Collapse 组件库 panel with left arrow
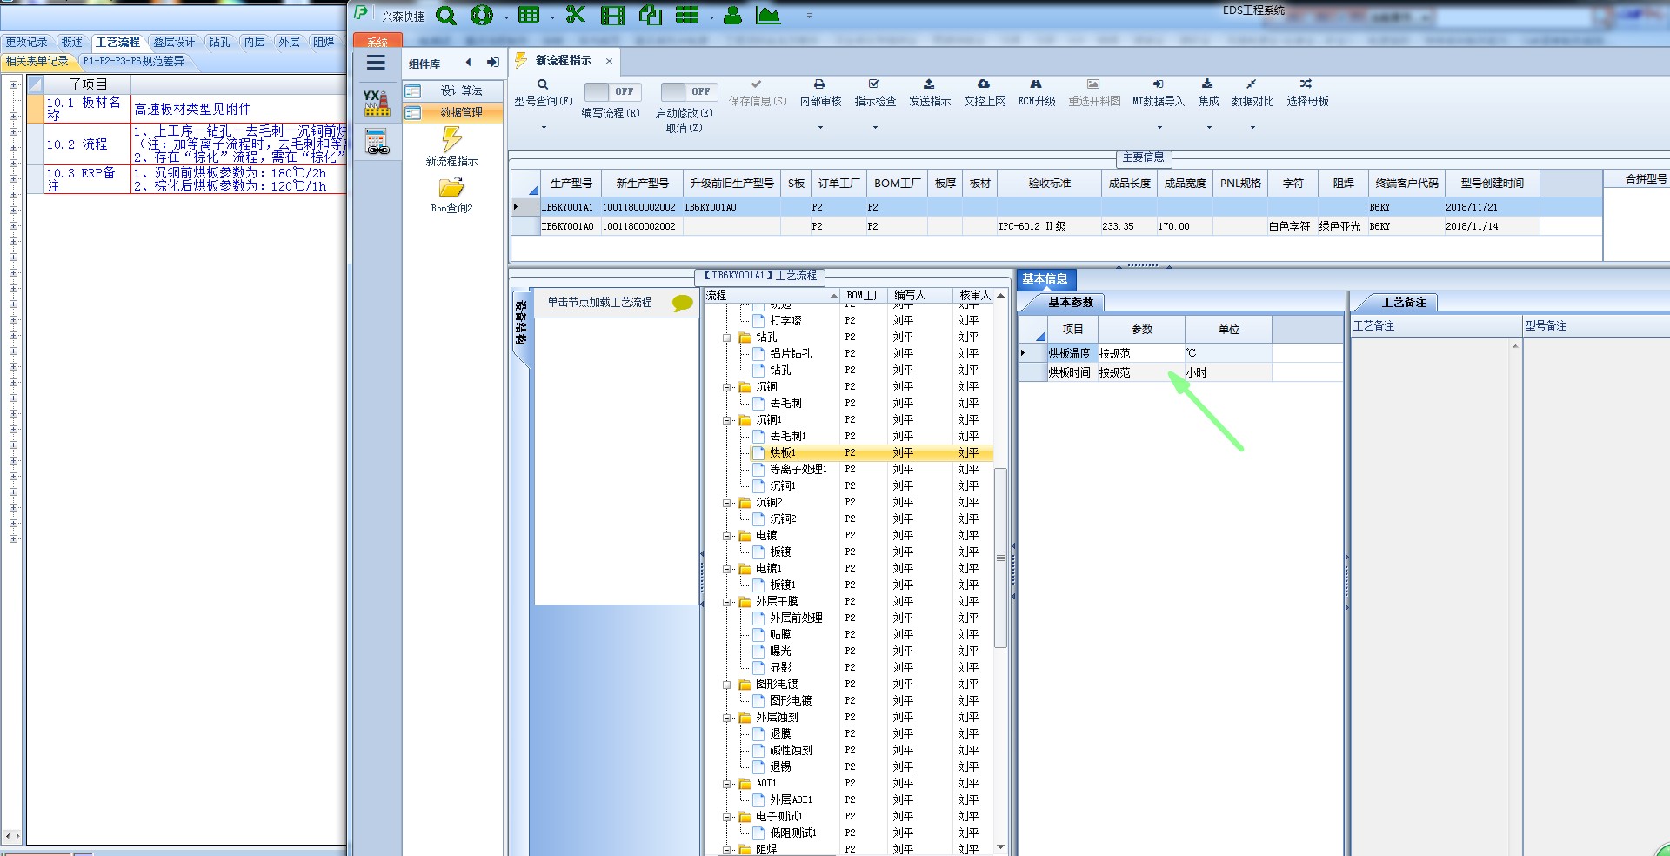This screenshot has width=1670, height=856. point(469,63)
